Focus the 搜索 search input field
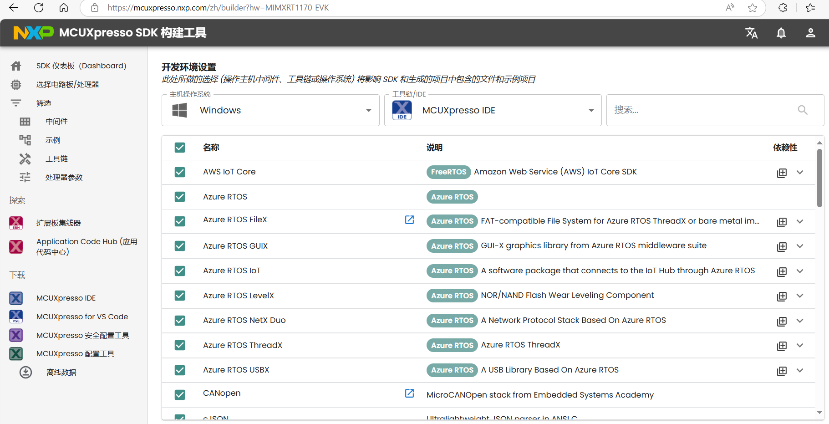Viewport: 829px width, 424px height. point(715,110)
